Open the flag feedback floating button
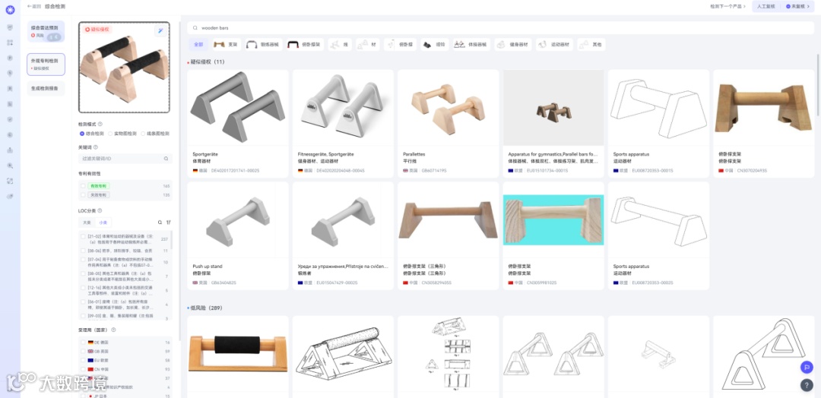Image resolution: width=821 pixels, height=398 pixels. [x=807, y=367]
